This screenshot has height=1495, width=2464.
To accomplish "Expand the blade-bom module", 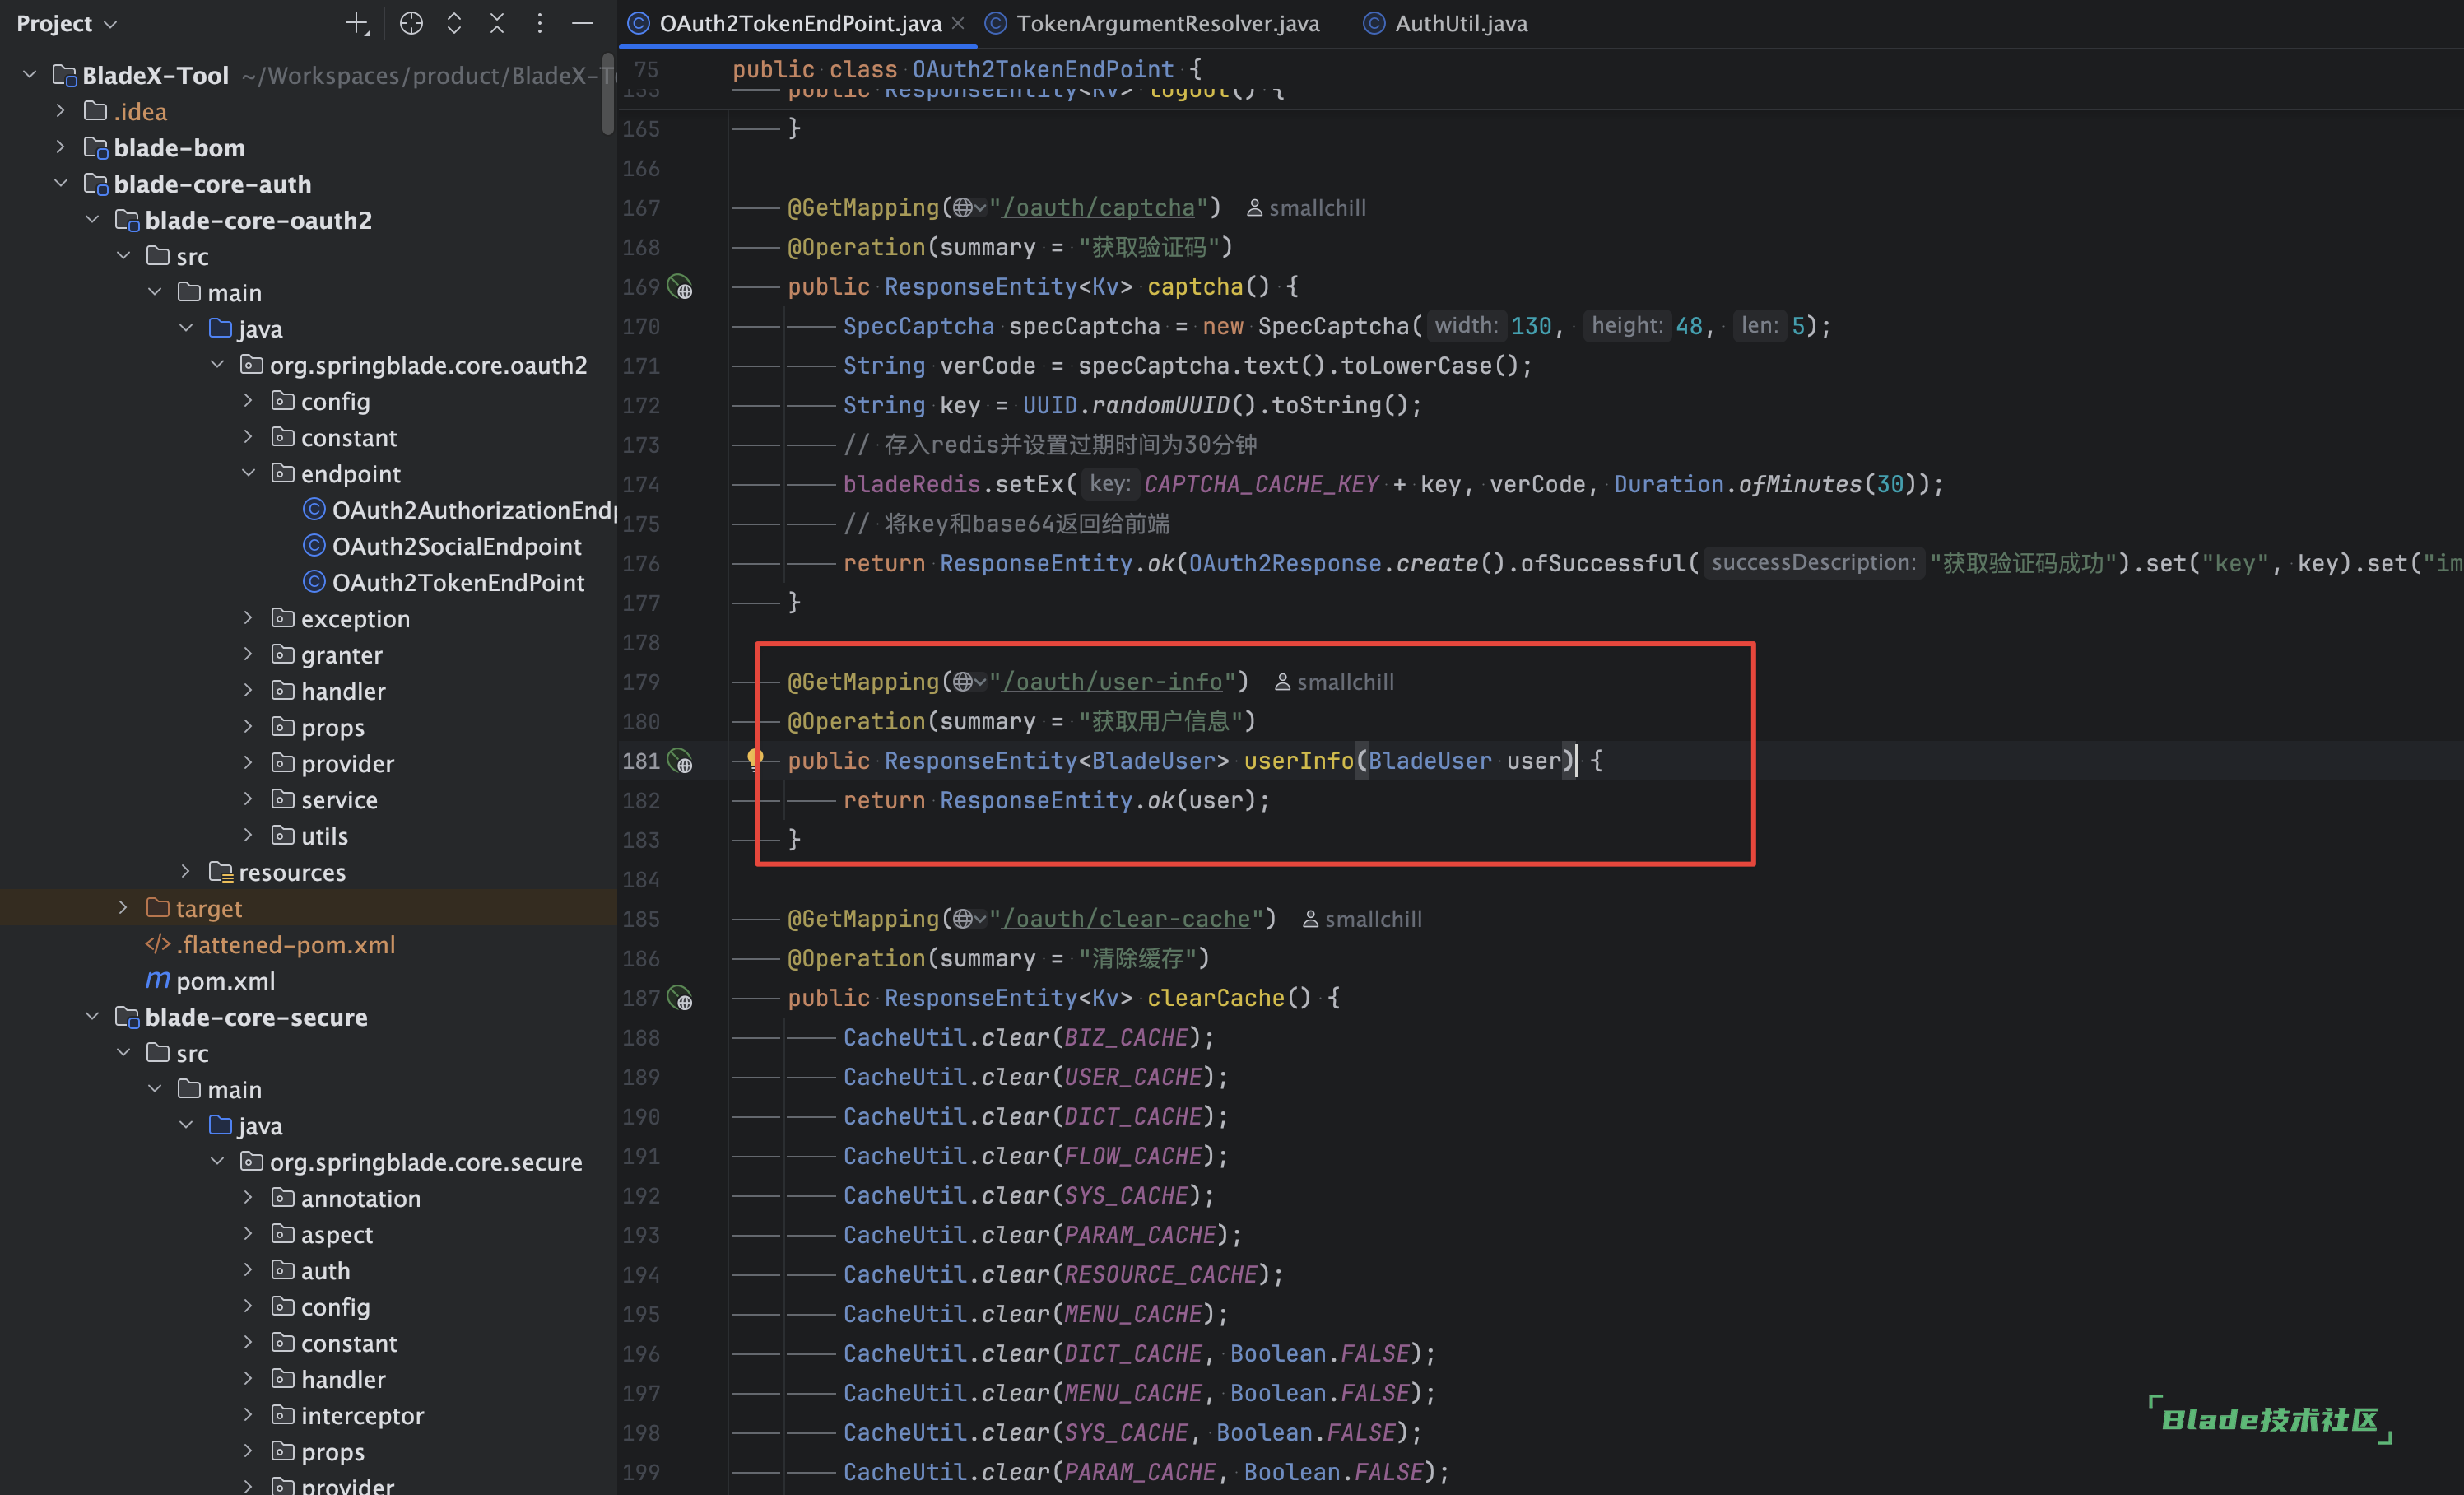I will click(61, 147).
